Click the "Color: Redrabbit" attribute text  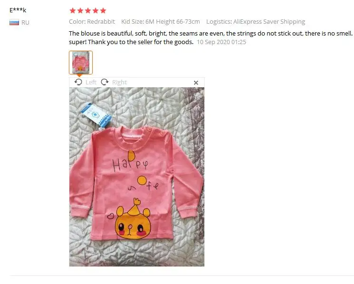point(92,22)
